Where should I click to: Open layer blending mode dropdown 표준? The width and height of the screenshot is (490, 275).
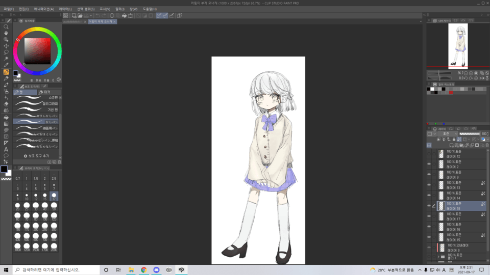click(448, 134)
